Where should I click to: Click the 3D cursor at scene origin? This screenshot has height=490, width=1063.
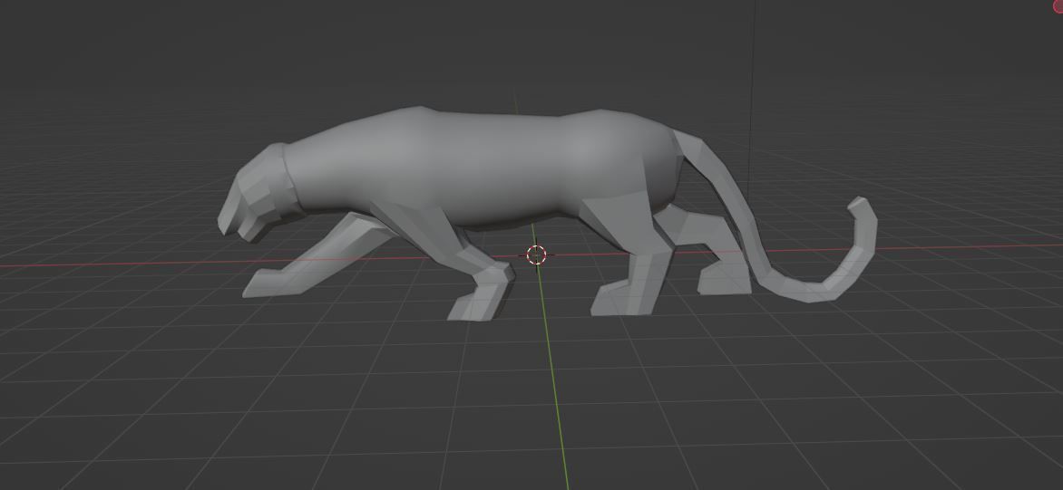pyautogui.click(x=536, y=255)
